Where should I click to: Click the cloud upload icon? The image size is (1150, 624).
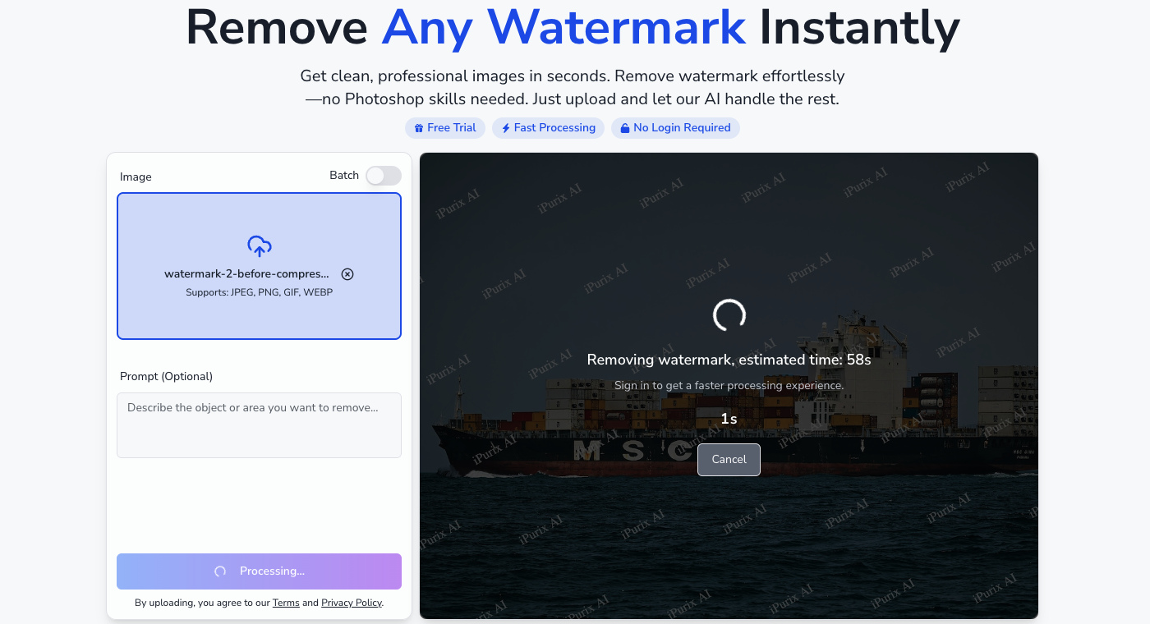pos(260,246)
